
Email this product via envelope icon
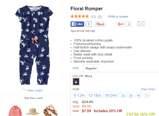141,24
